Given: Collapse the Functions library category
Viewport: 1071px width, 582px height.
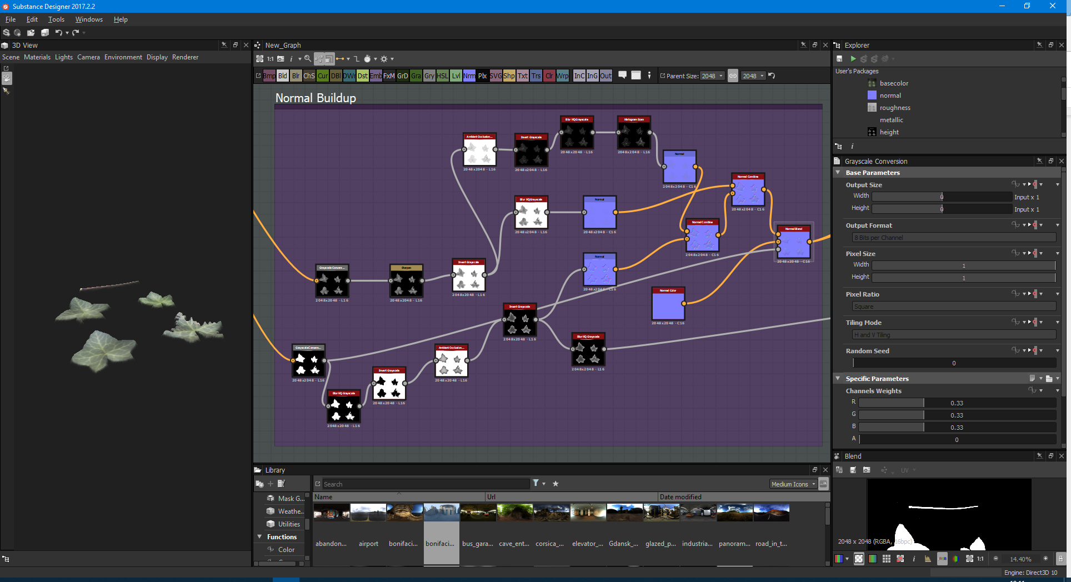Looking at the screenshot, I should [x=259, y=537].
